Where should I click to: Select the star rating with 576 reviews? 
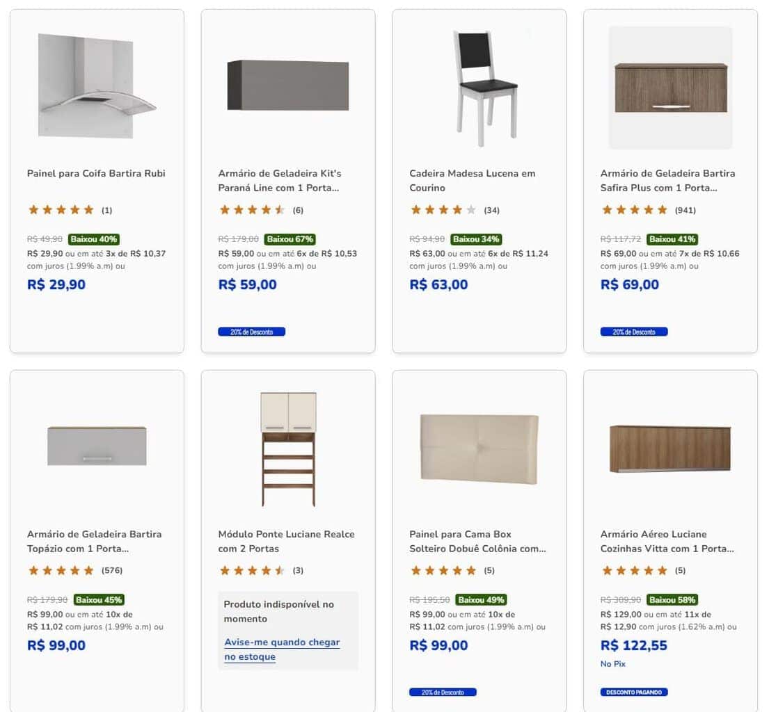coord(61,571)
